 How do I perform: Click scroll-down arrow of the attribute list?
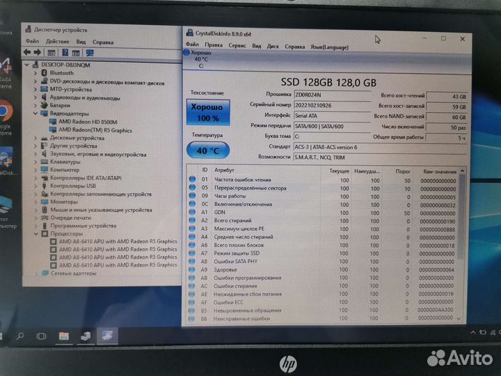coord(460,319)
